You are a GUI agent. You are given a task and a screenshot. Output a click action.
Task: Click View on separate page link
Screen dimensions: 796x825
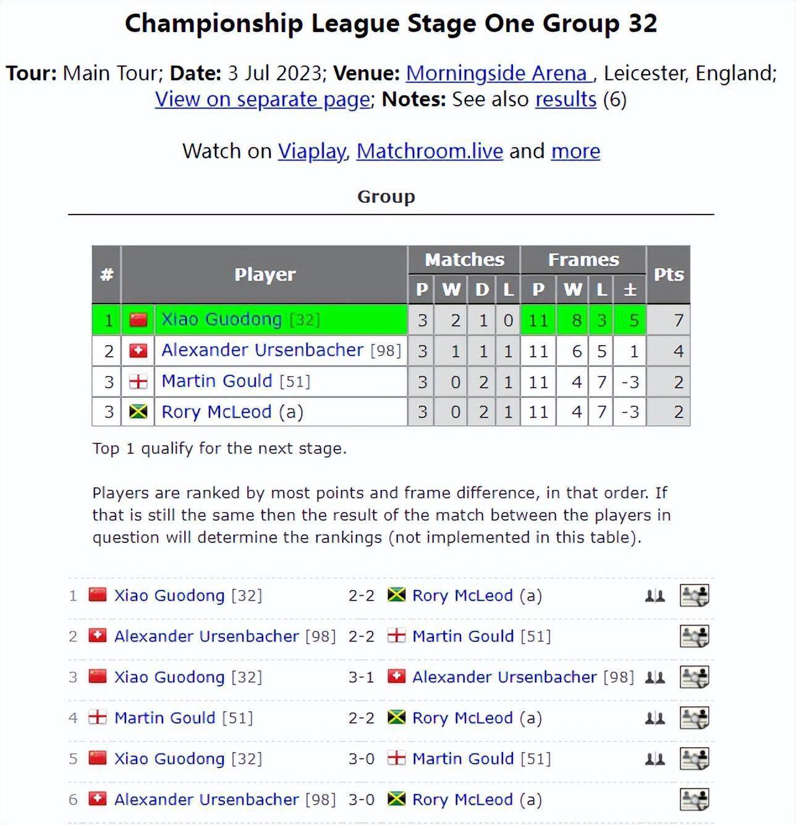tap(263, 99)
